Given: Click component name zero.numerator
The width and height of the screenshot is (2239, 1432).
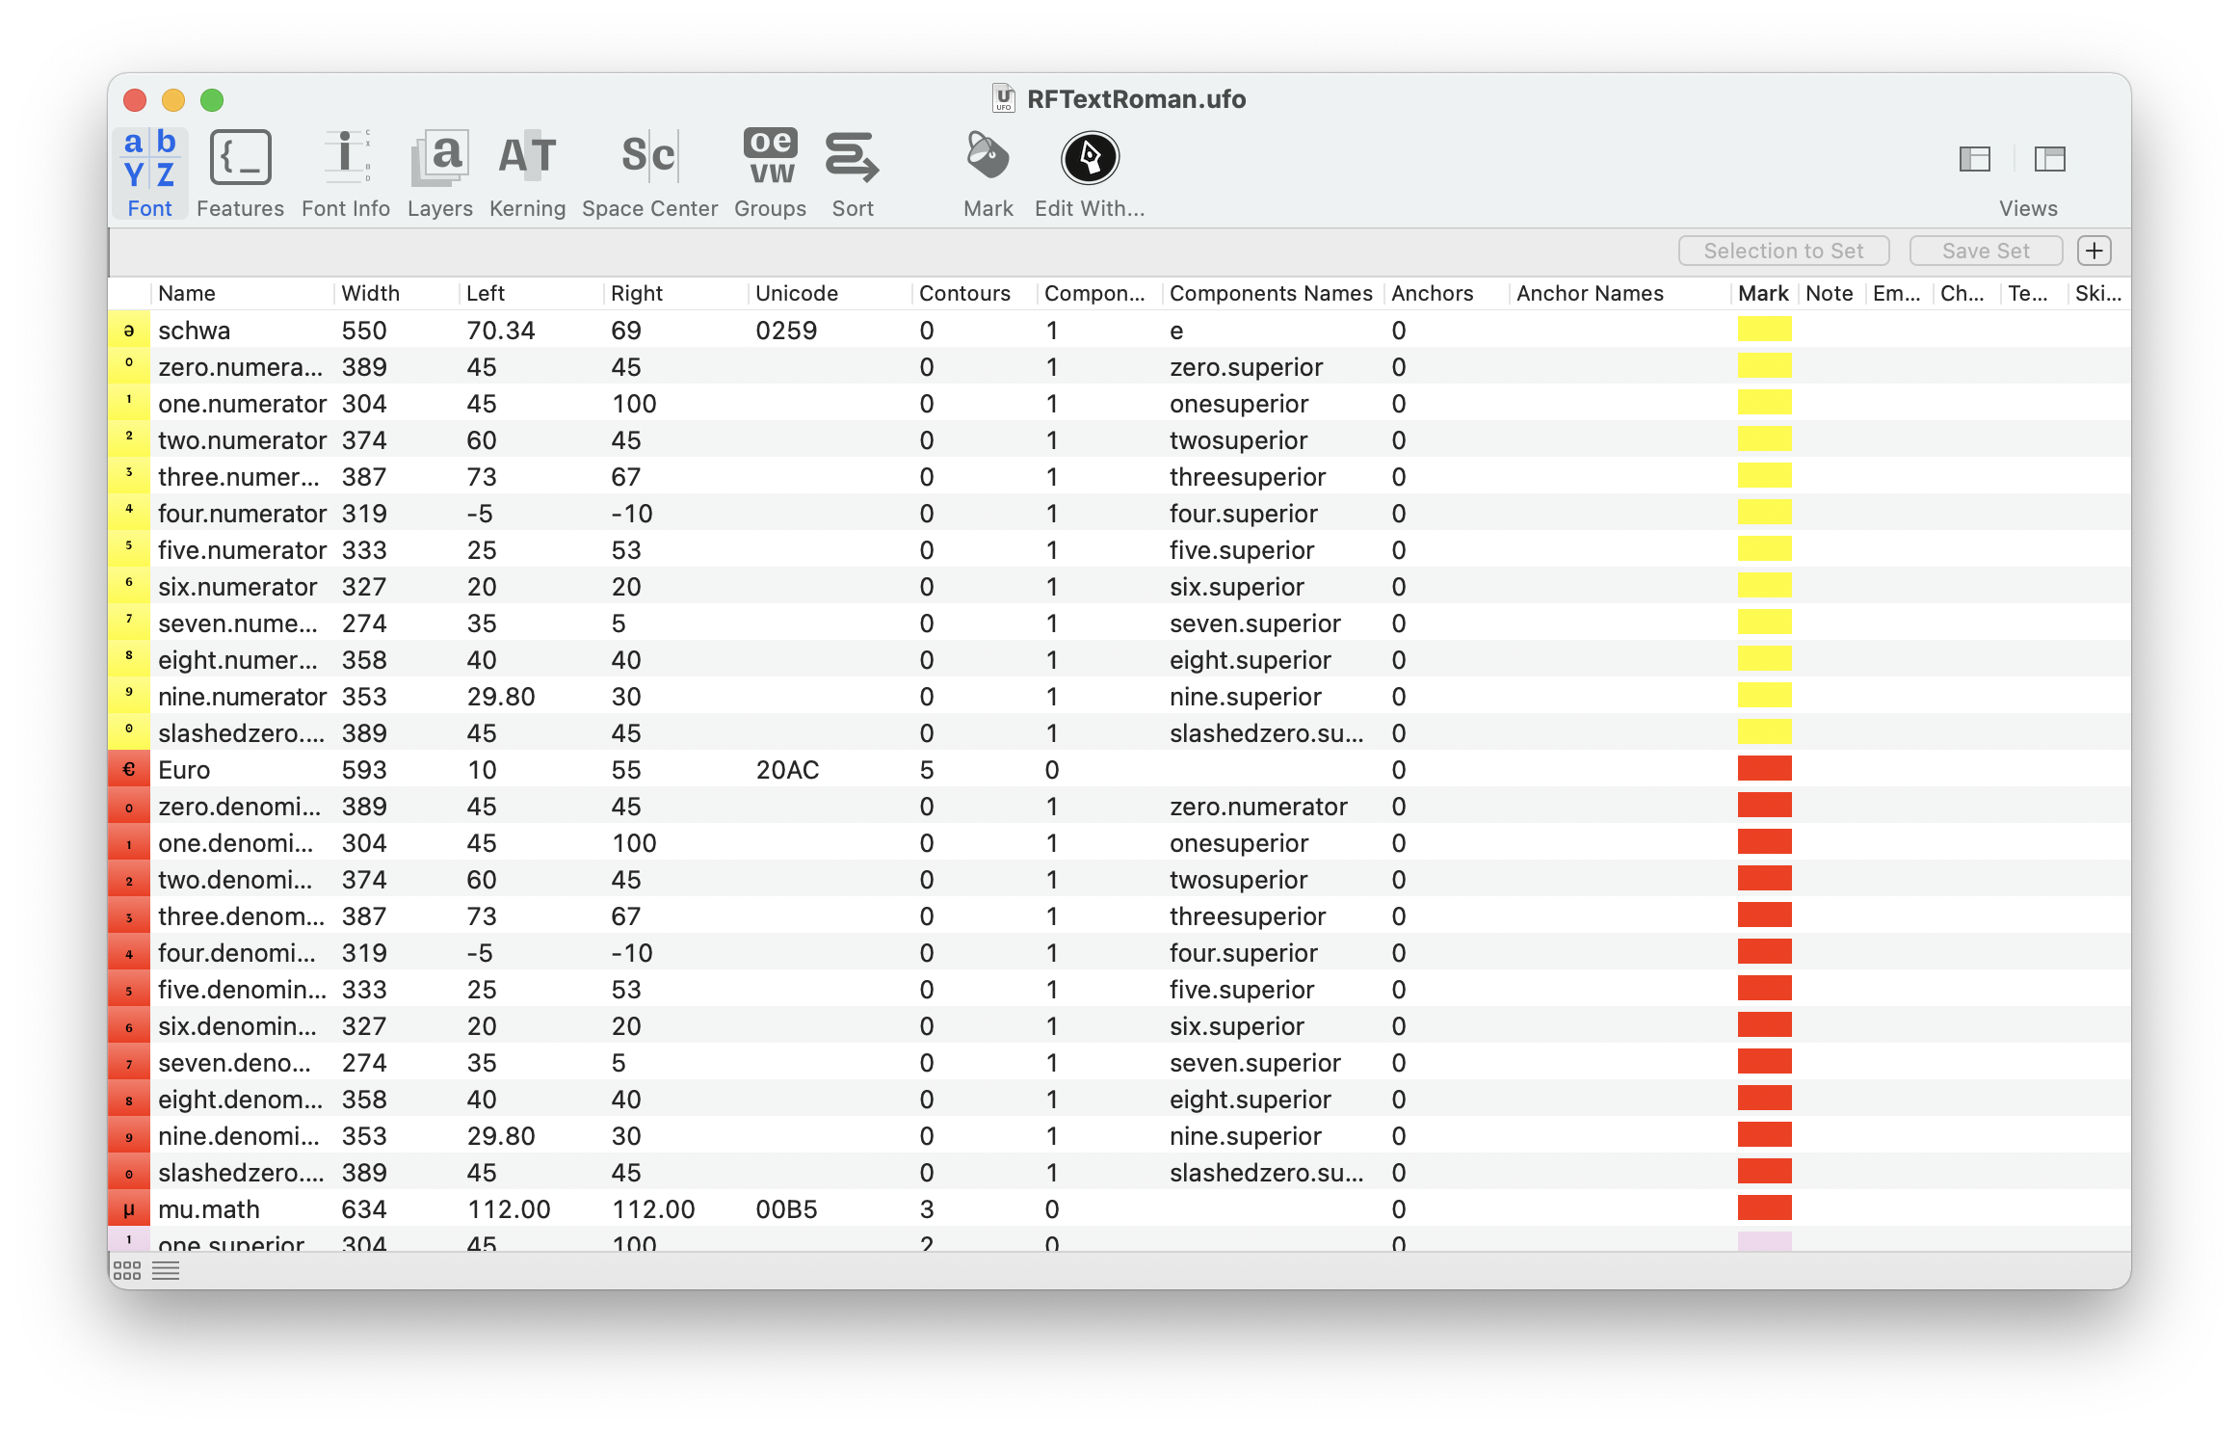Looking at the screenshot, I should tap(1258, 807).
